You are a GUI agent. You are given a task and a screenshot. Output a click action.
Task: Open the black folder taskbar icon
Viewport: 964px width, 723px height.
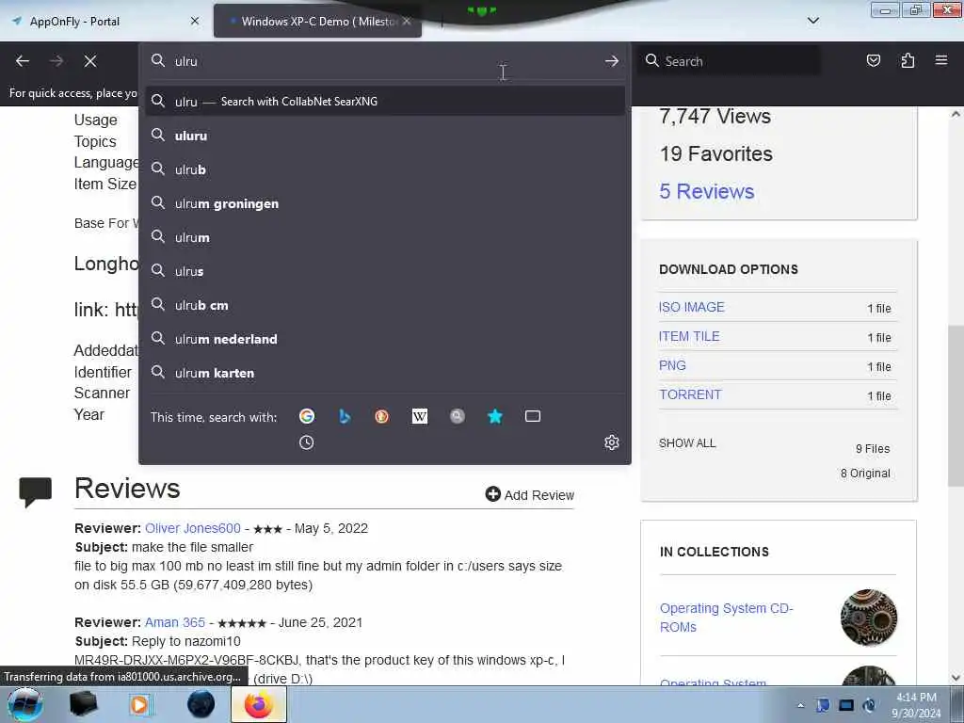click(x=83, y=704)
